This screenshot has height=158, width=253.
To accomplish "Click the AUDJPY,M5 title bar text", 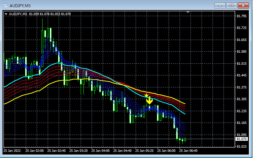I will tap(20, 6).
